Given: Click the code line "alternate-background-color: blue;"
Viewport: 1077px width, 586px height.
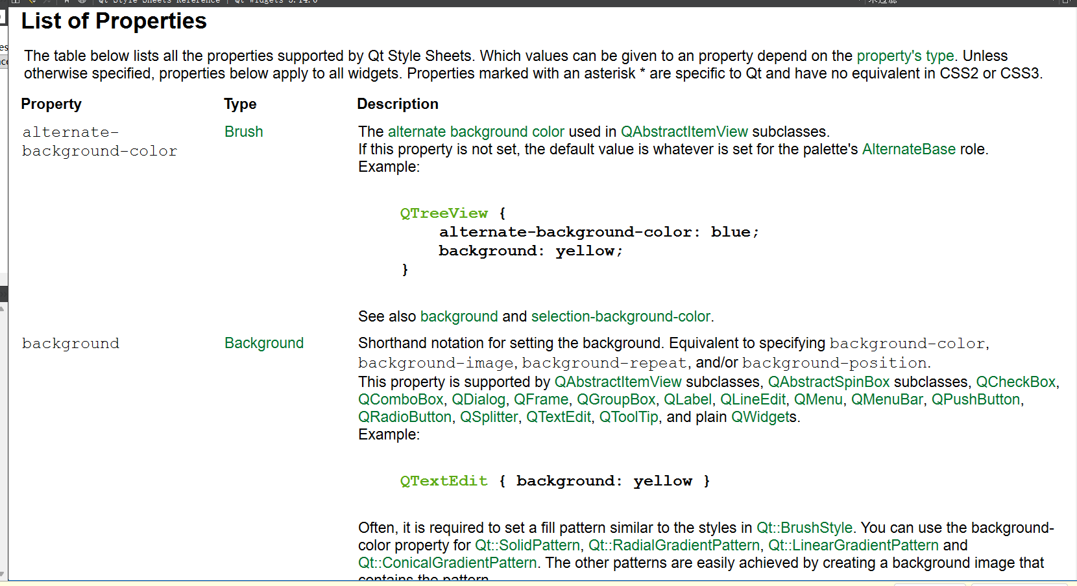Looking at the screenshot, I should [599, 232].
